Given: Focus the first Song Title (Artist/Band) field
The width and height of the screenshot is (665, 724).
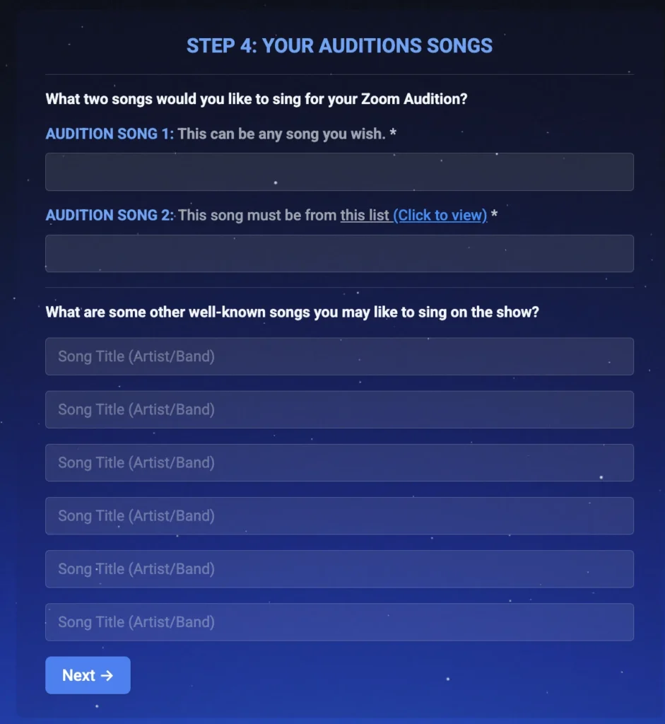Looking at the screenshot, I should click(339, 356).
